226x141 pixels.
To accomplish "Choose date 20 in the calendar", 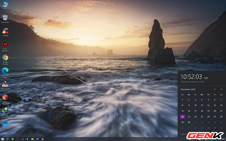I will click(215, 111).
